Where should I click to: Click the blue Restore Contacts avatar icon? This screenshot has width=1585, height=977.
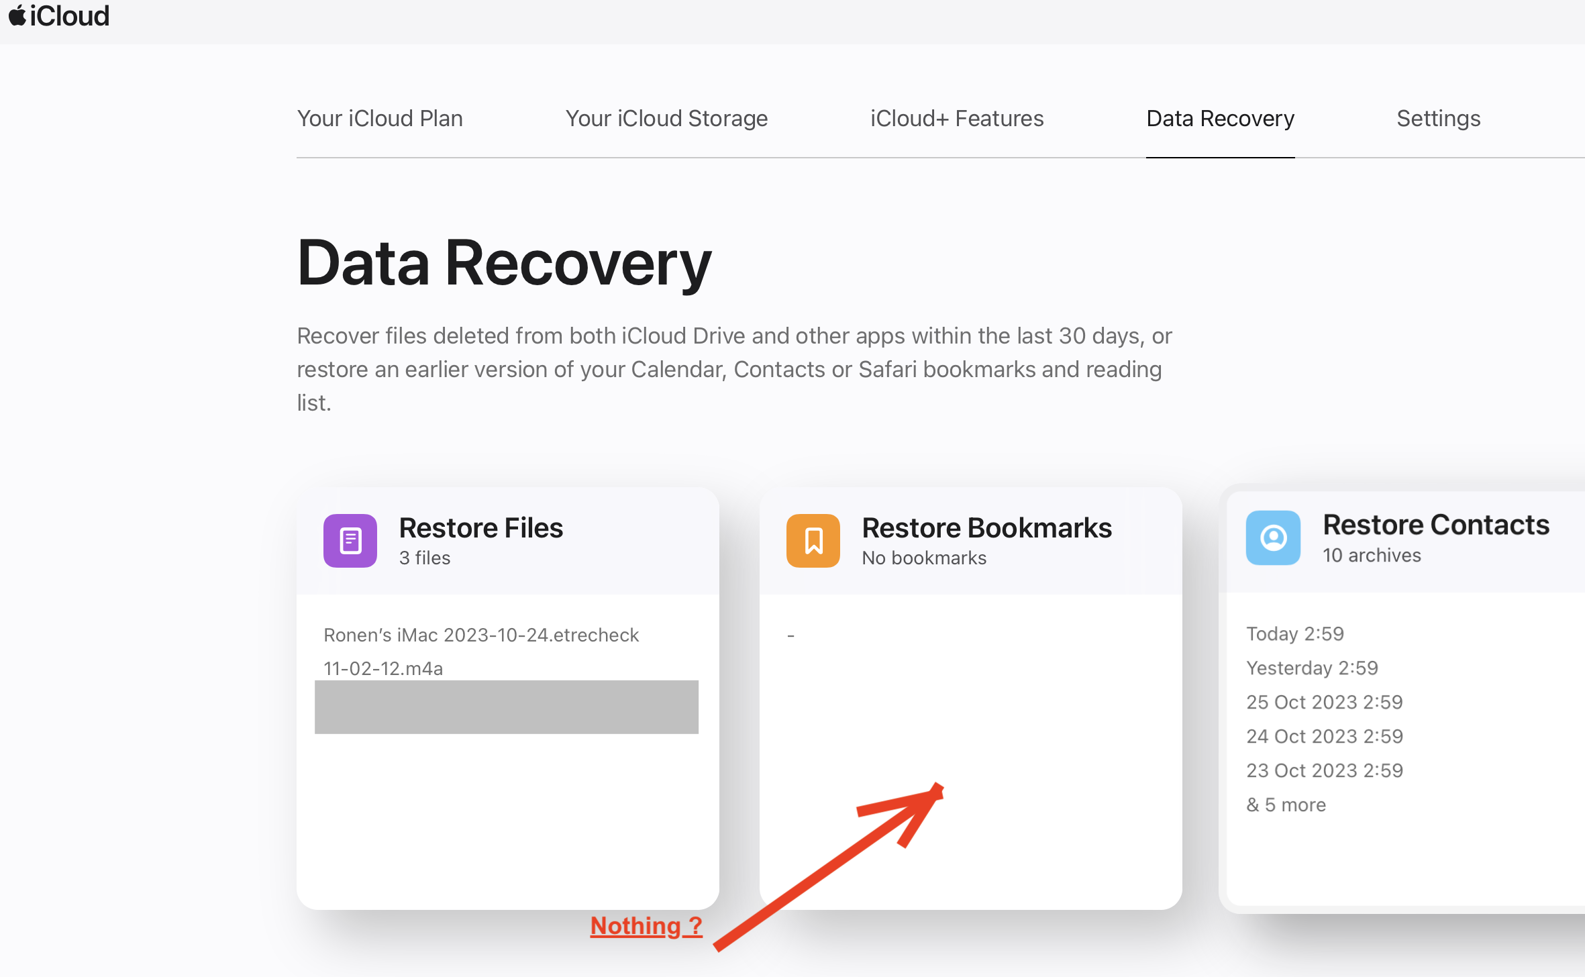(x=1273, y=537)
